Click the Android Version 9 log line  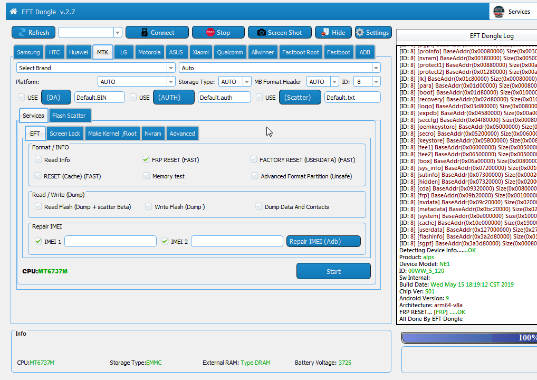click(424, 298)
